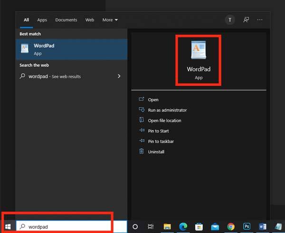
Task: Open Cortana circle icon on taskbar
Action: coord(135,227)
